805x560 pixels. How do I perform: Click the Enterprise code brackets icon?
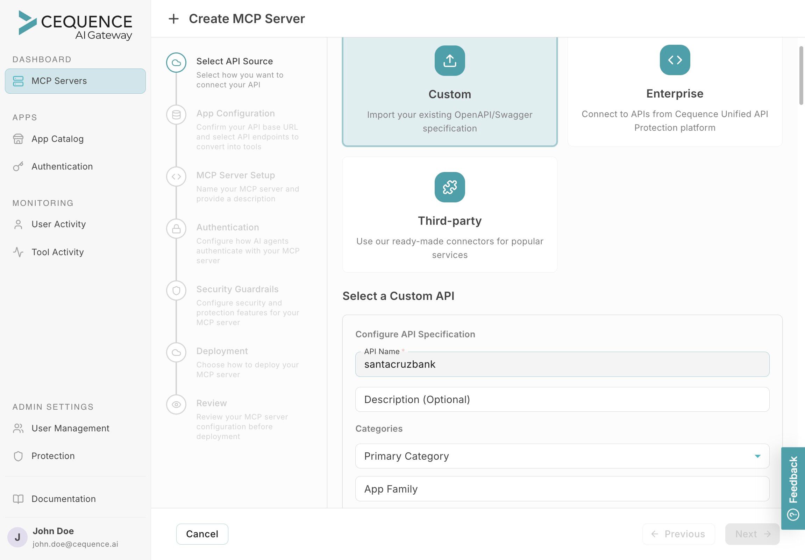pyautogui.click(x=675, y=60)
